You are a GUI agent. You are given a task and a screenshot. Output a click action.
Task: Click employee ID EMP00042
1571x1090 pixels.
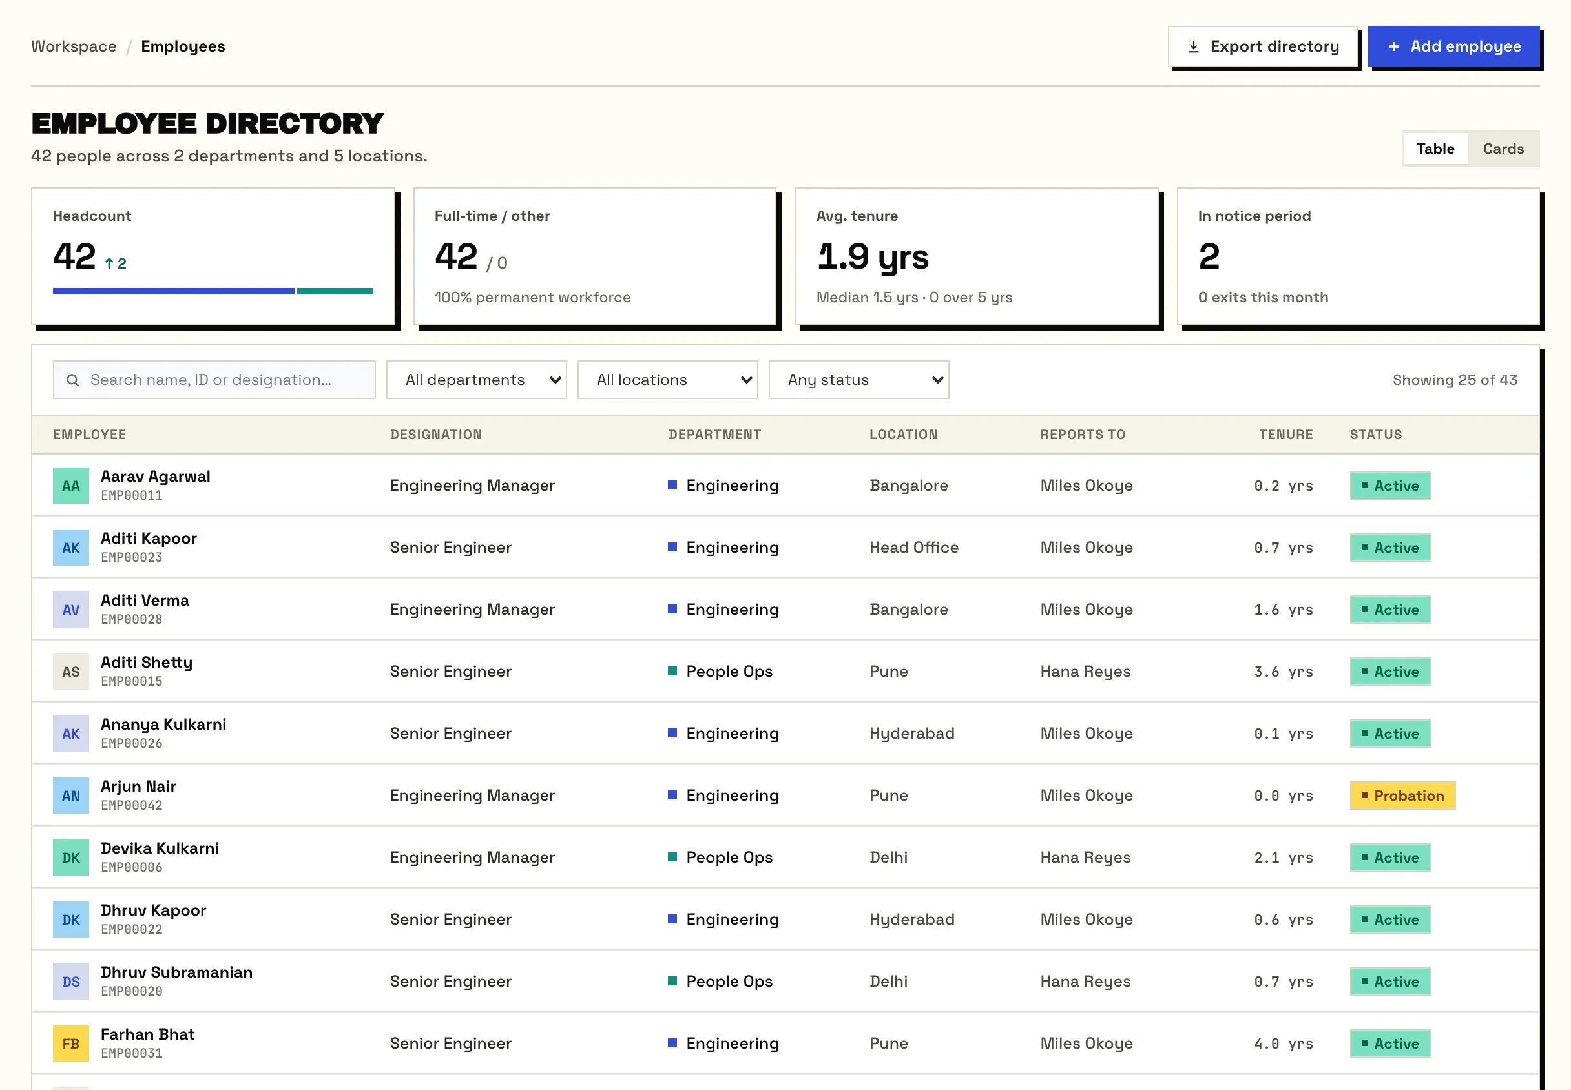point(132,806)
